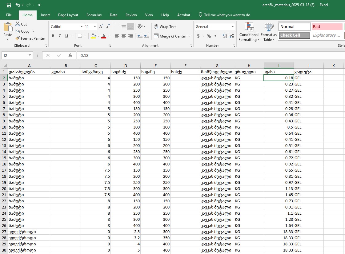Select column G by its header

[217, 65]
